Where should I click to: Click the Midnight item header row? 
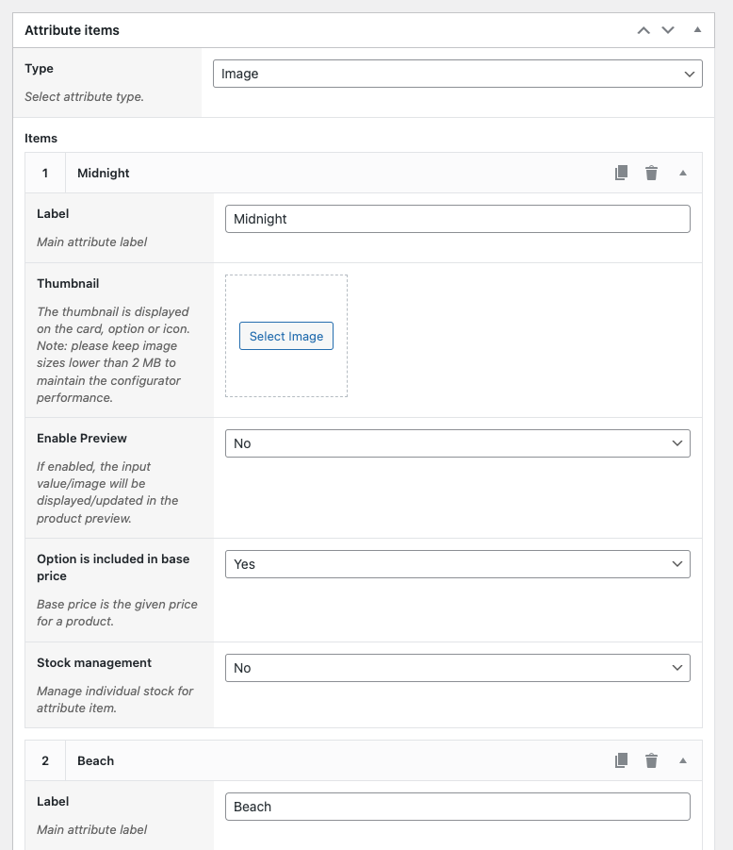(x=283, y=173)
